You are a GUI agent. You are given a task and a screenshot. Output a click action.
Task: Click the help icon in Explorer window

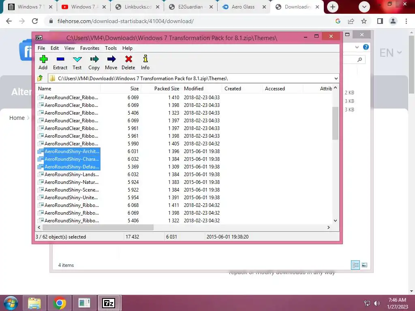(x=366, y=47)
